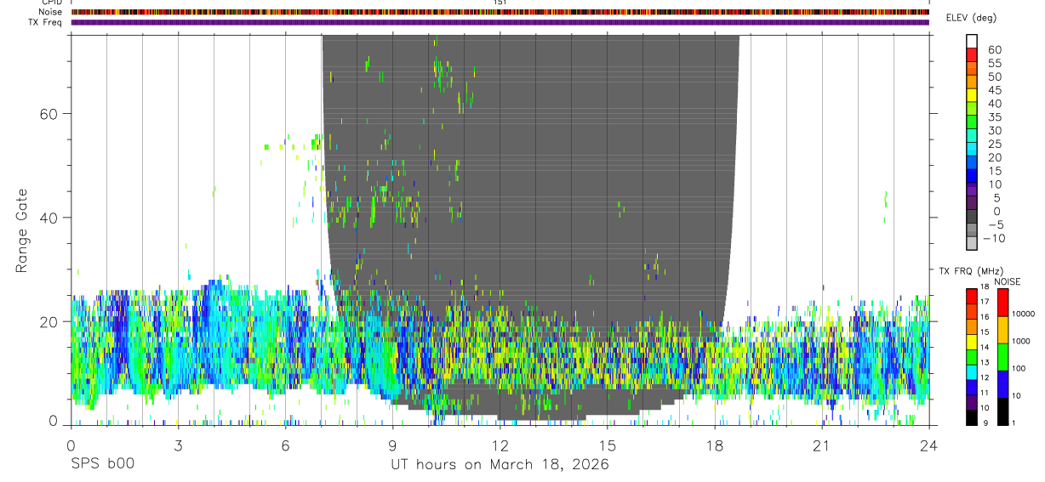Click the x-axis tick label "6"
Image resolution: width=1045 pixels, height=482 pixels.
point(285,445)
